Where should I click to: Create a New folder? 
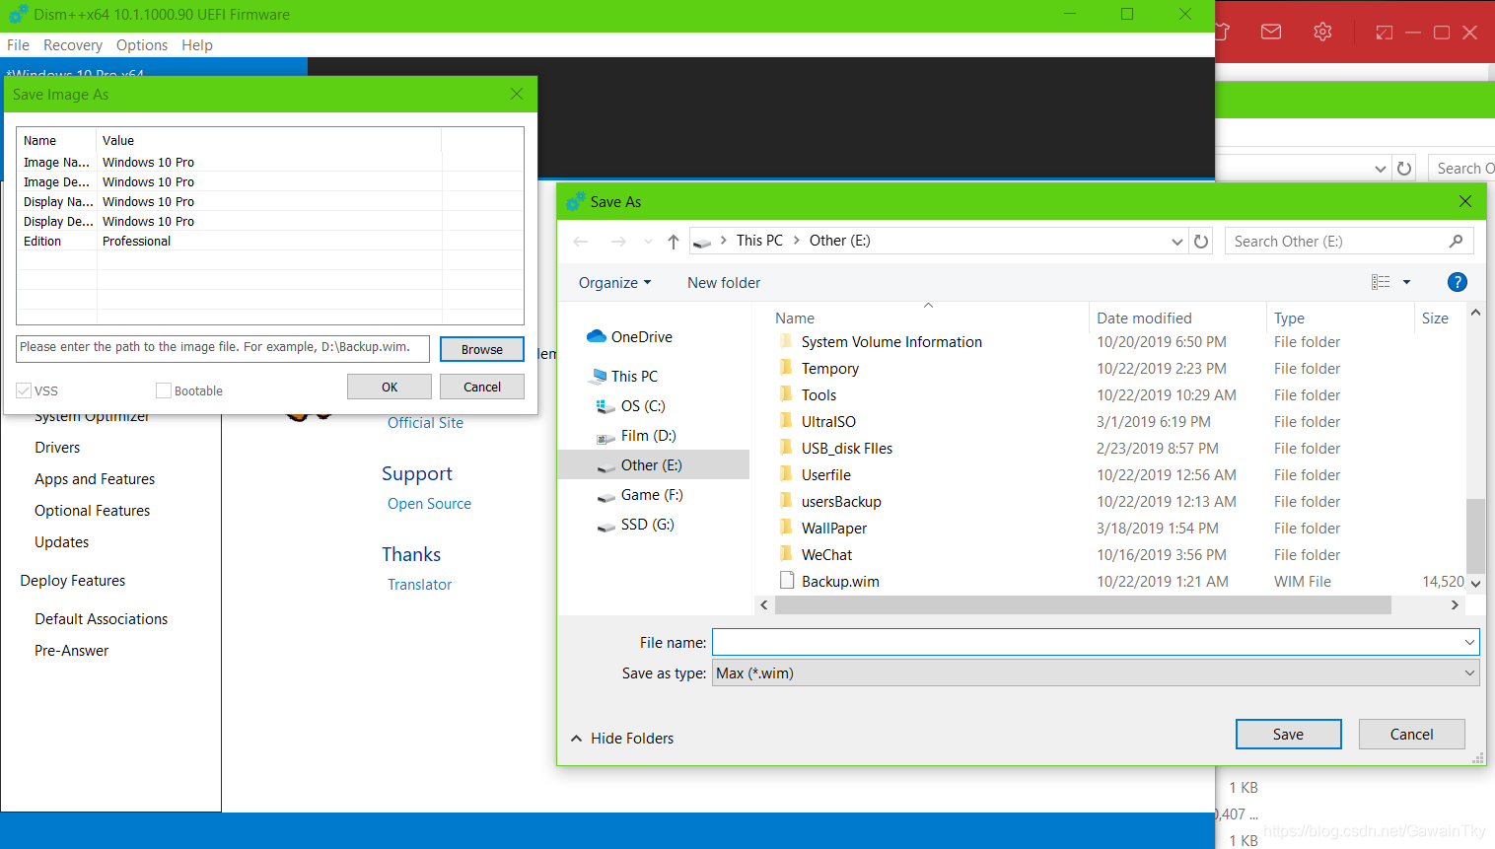(x=724, y=283)
